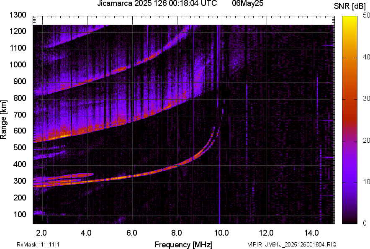Click the colorbar tick label '0'
Viewport: 370px width, 249px height.
point(365,223)
